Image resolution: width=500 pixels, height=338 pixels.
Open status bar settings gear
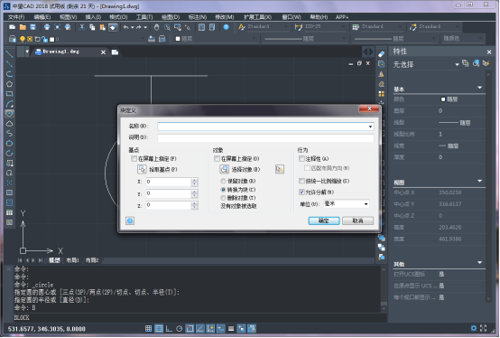click(x=474, y=328)
